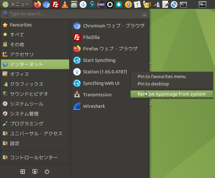The height and width of the screenshot is (178, 215).
Task: Click the FileZilla icon in the top panel
Action: [x=56, y=4]
